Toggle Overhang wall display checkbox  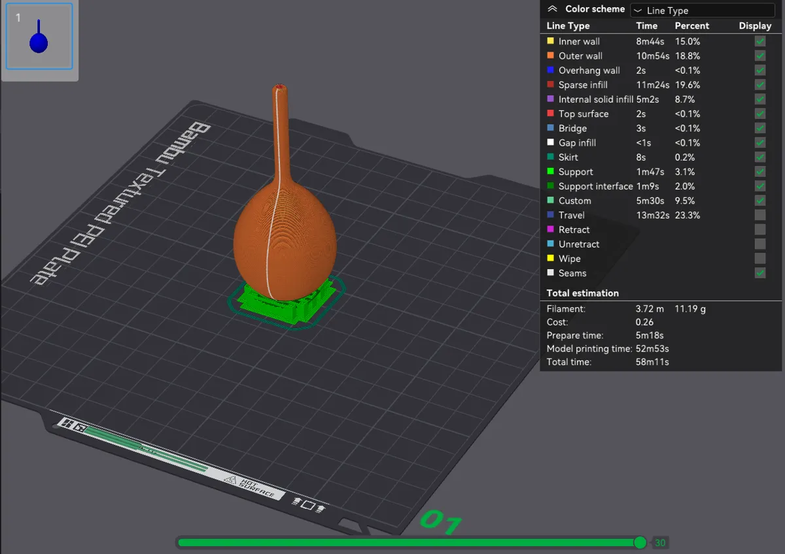[760, 70]
